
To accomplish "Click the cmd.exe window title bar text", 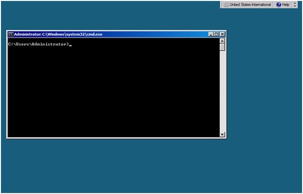I will coord(58,34).
